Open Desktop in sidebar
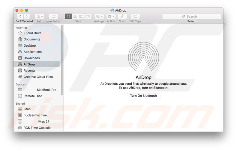Viewport: 237px width, 151px height. [x=37, y=45]
